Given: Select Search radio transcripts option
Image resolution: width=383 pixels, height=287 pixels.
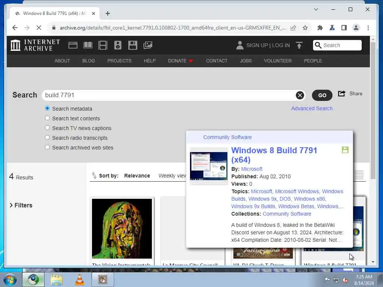Looking at the screenshot, I should [48, 138].
